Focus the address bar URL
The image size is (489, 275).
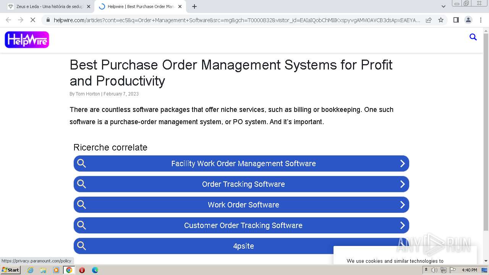[x=237, y=20]
